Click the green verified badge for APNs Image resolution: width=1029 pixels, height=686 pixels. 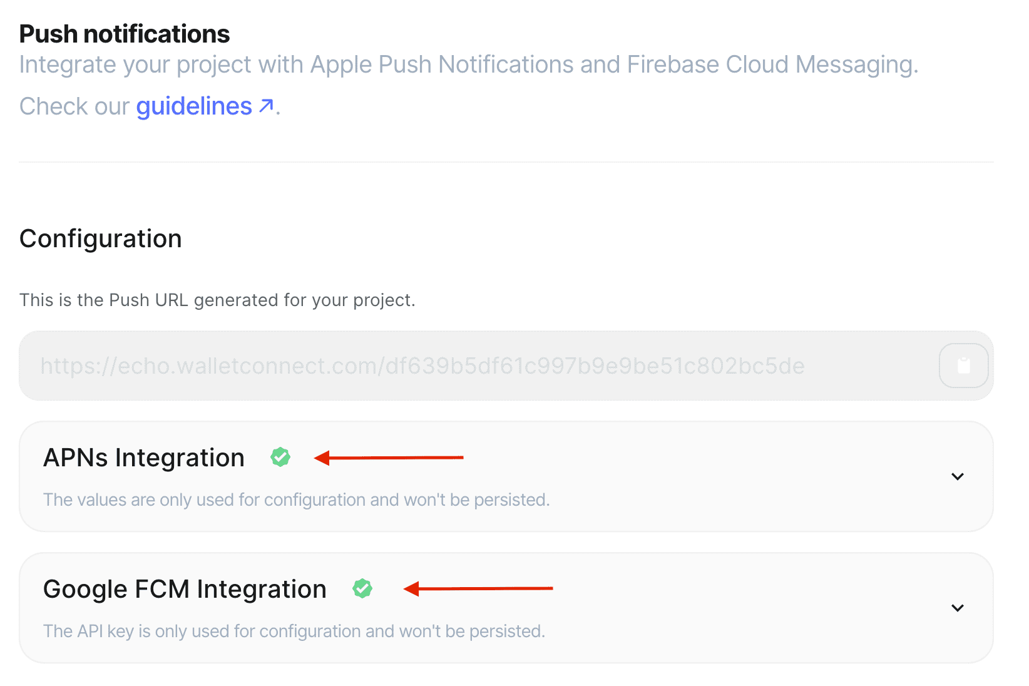(x=280, y=458)
